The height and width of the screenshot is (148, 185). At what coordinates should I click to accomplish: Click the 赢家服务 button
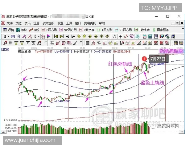point(161,30)
